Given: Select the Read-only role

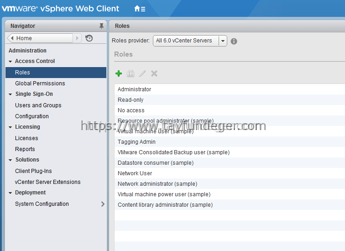Looking at the screenshot, I should pyautogui.click(x=230, y=100).
